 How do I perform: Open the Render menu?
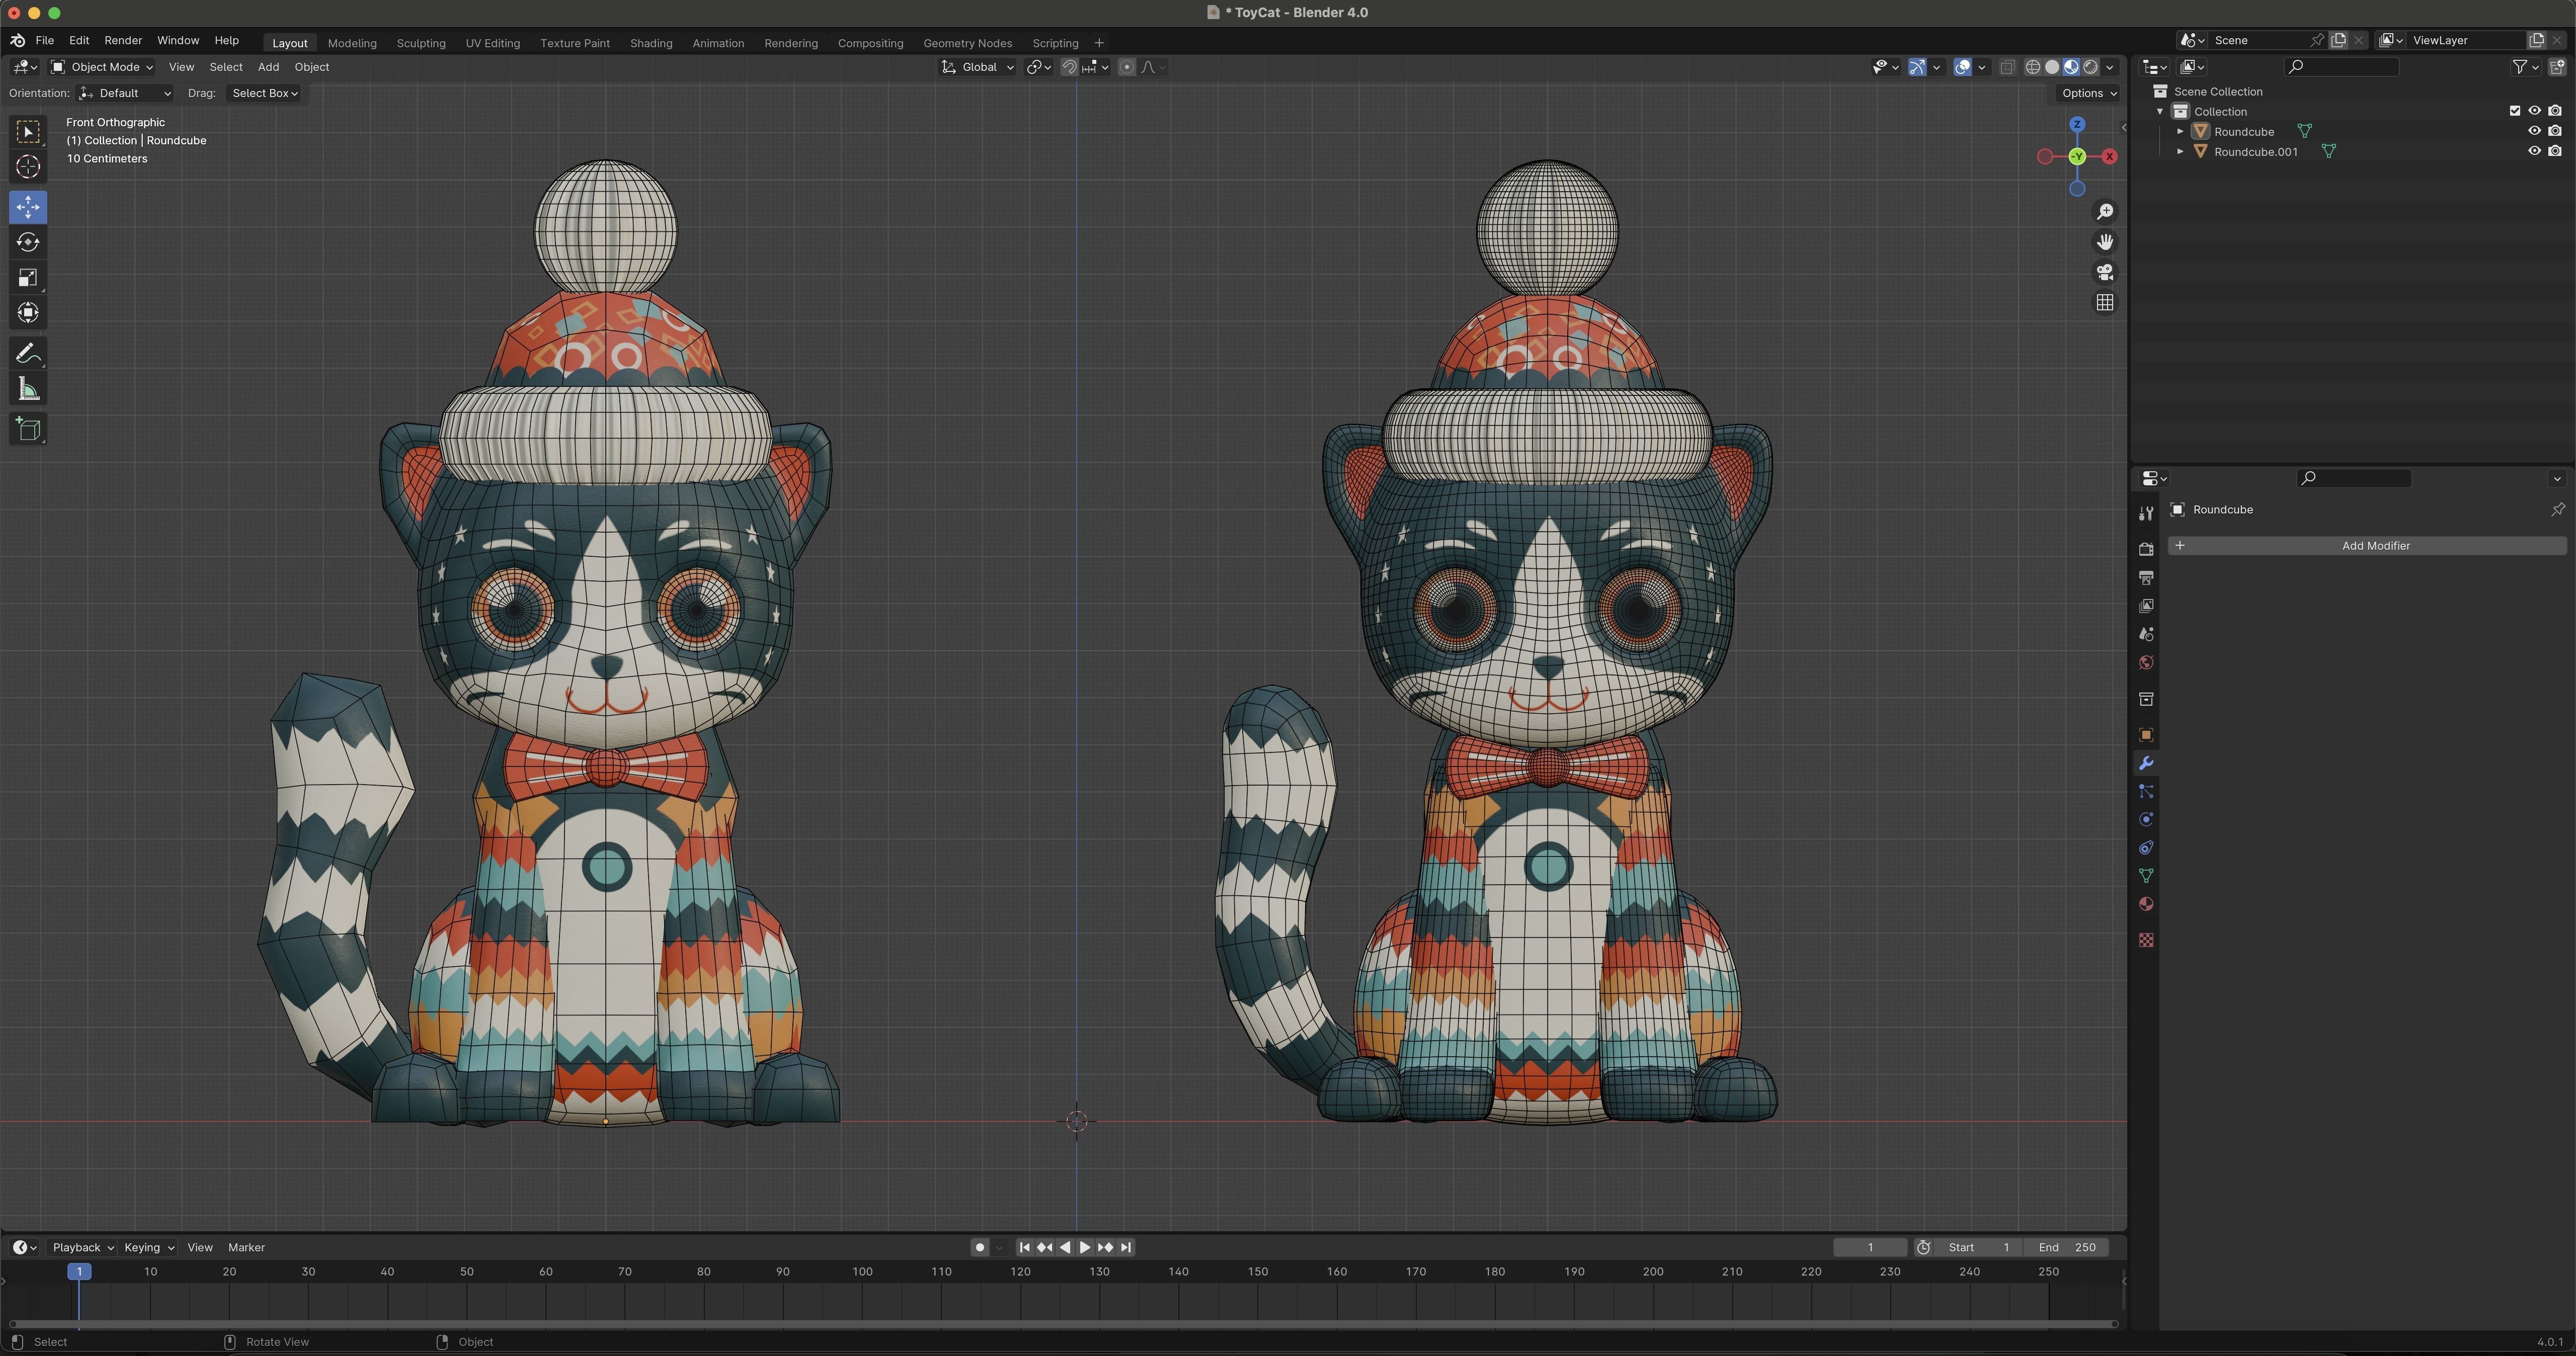[123, 41]
